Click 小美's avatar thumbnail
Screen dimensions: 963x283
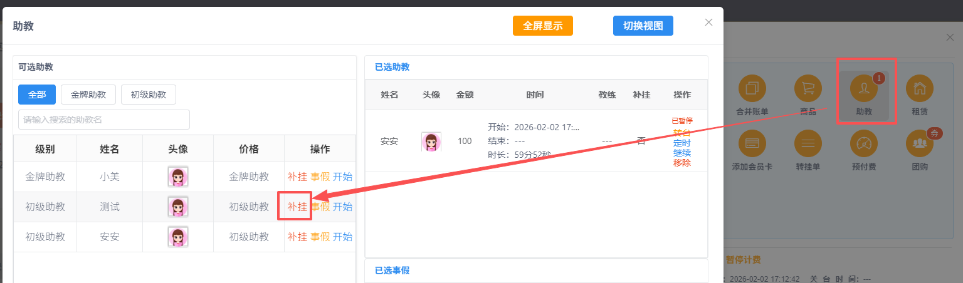point(178,177)
